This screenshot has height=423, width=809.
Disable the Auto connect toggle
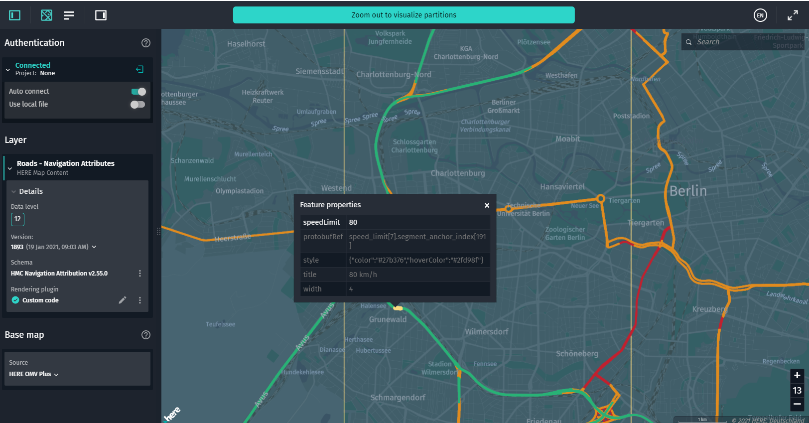click(138, 91)
